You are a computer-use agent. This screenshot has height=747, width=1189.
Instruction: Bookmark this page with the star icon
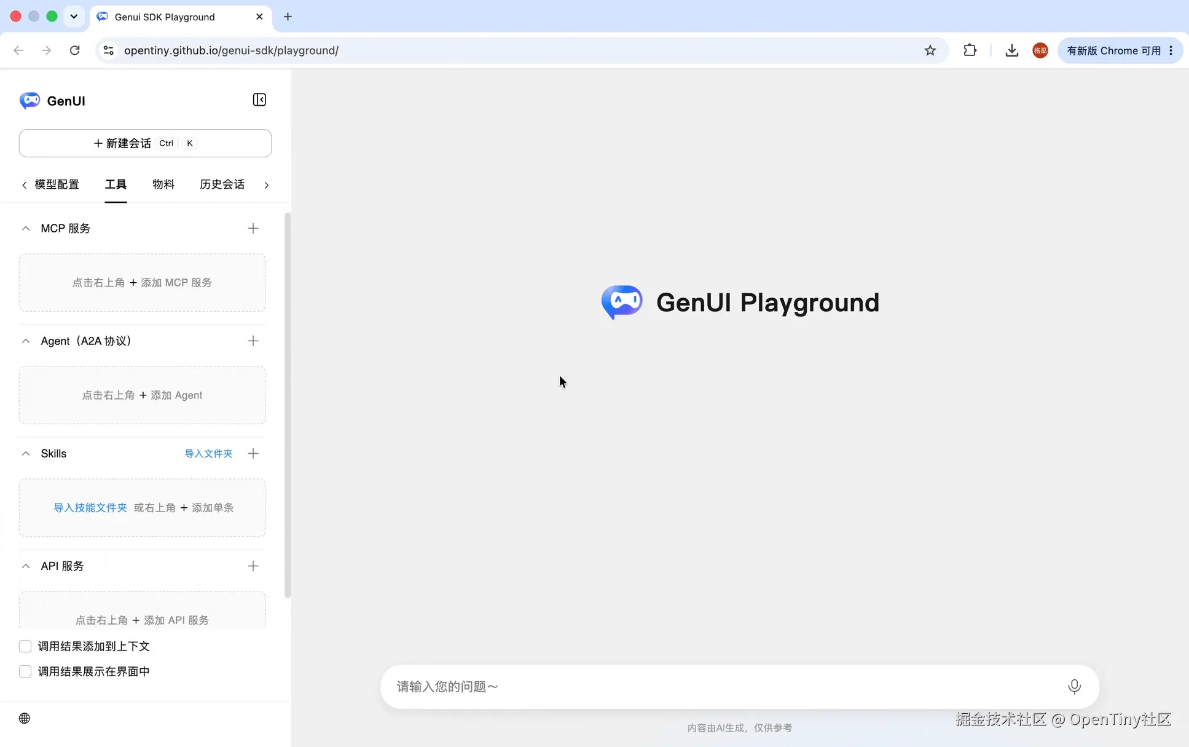point(930,50)
